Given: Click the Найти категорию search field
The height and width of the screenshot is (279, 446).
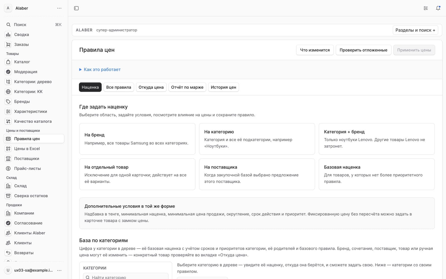Looking at the screenshot, I should [126, 276].
